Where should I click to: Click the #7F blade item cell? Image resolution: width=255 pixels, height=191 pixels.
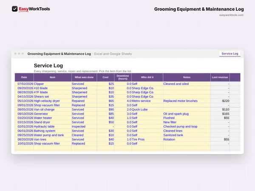[53, 92]
